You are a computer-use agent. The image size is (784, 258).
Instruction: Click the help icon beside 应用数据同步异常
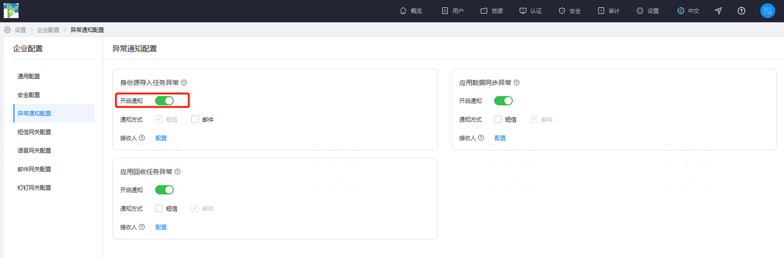[516, 83]
